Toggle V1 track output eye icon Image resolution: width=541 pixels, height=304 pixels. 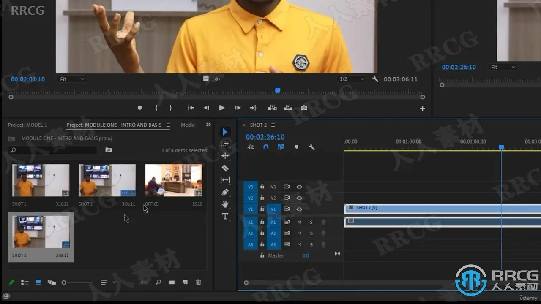pos(299,209)
